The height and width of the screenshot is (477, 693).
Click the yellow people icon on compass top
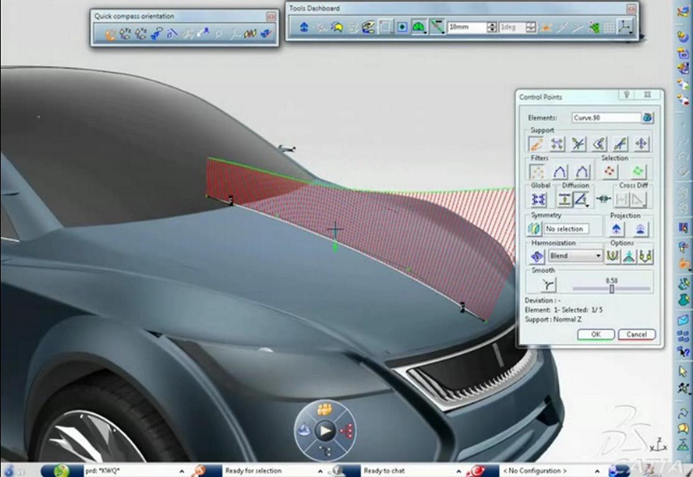324,409
